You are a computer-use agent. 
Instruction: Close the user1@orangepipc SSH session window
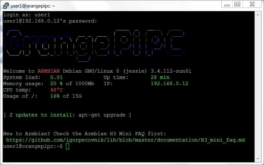click(251, 4)
